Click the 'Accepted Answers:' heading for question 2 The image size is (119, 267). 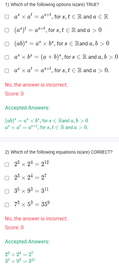point(27,242)
